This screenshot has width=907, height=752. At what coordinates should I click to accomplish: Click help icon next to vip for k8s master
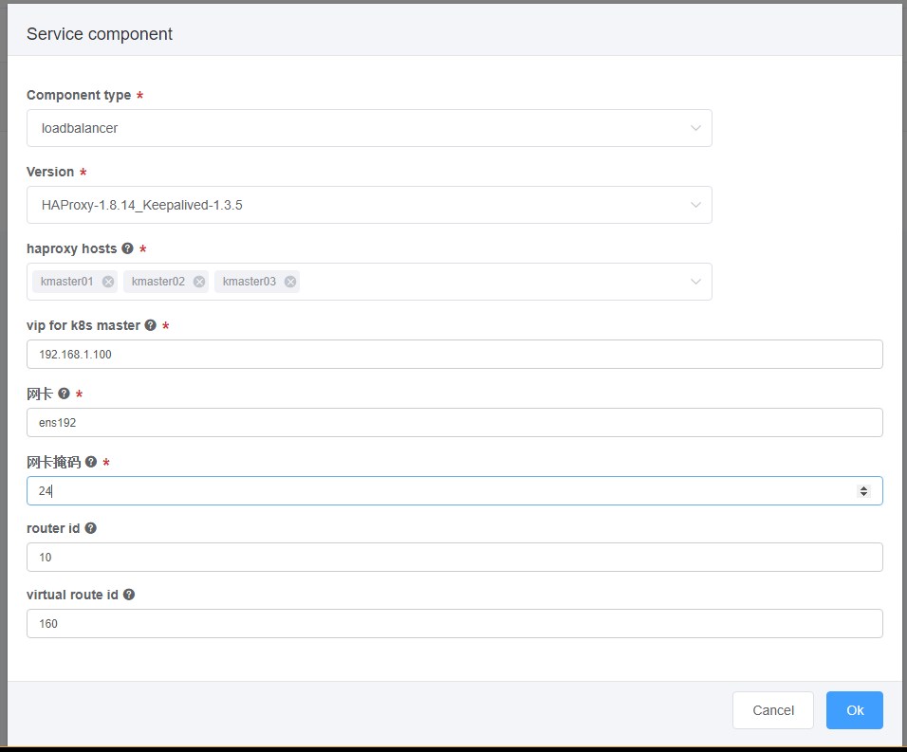tap(151, 325)
